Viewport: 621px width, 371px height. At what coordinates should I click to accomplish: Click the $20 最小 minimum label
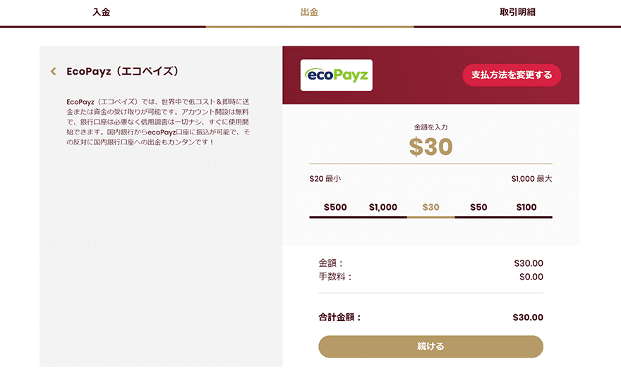[325, 179]
